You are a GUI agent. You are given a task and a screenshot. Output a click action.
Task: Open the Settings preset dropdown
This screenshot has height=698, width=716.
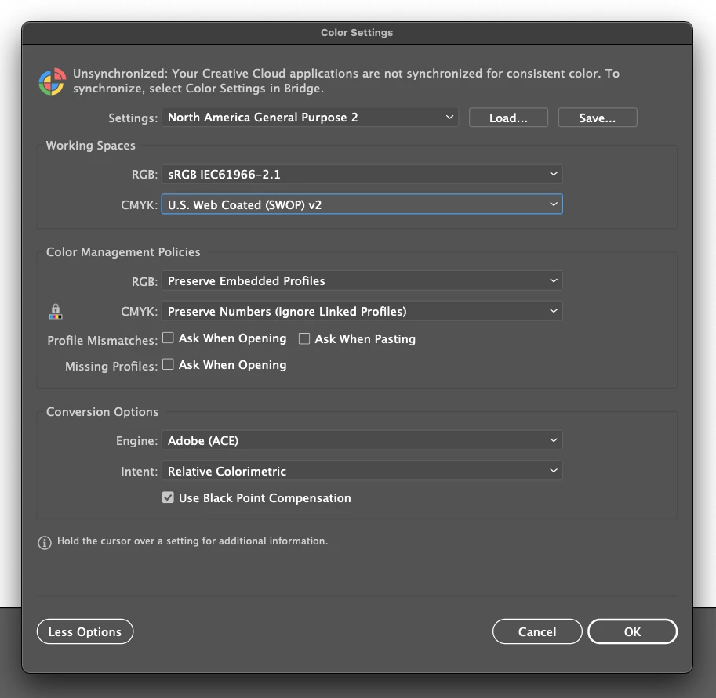310,118
